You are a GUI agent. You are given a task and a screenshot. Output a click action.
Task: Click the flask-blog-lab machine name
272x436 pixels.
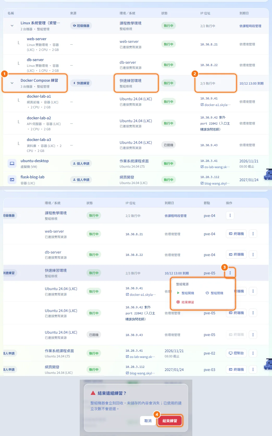pos(33,177)
